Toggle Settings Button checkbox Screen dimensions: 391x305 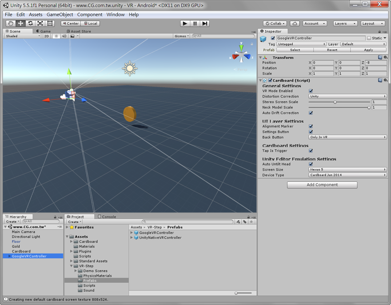coord(311,132)
